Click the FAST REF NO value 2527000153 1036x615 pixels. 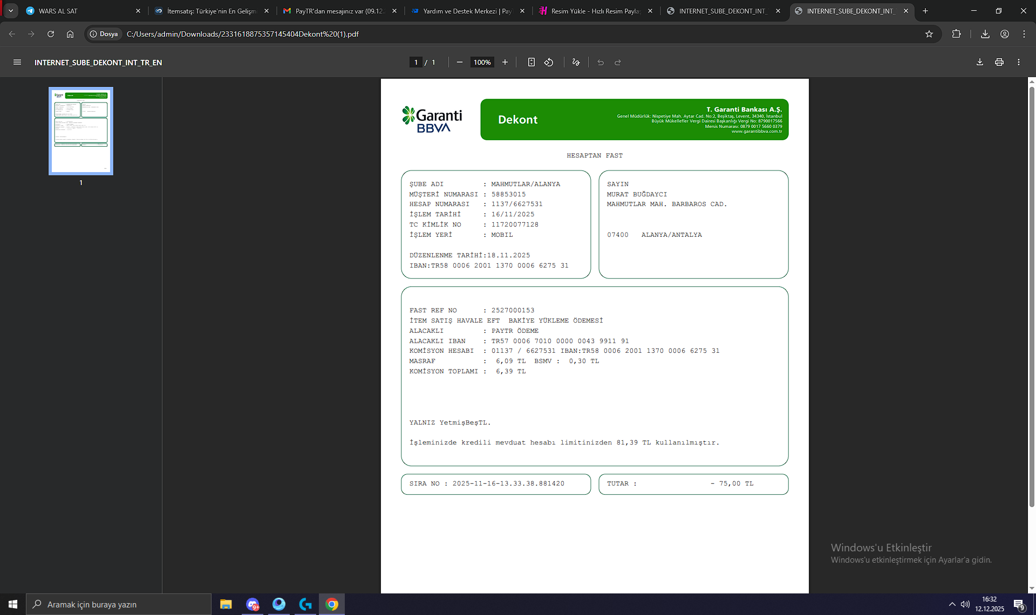513,310
